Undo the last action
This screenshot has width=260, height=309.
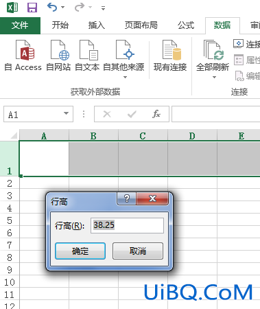[x=52, y=8]
